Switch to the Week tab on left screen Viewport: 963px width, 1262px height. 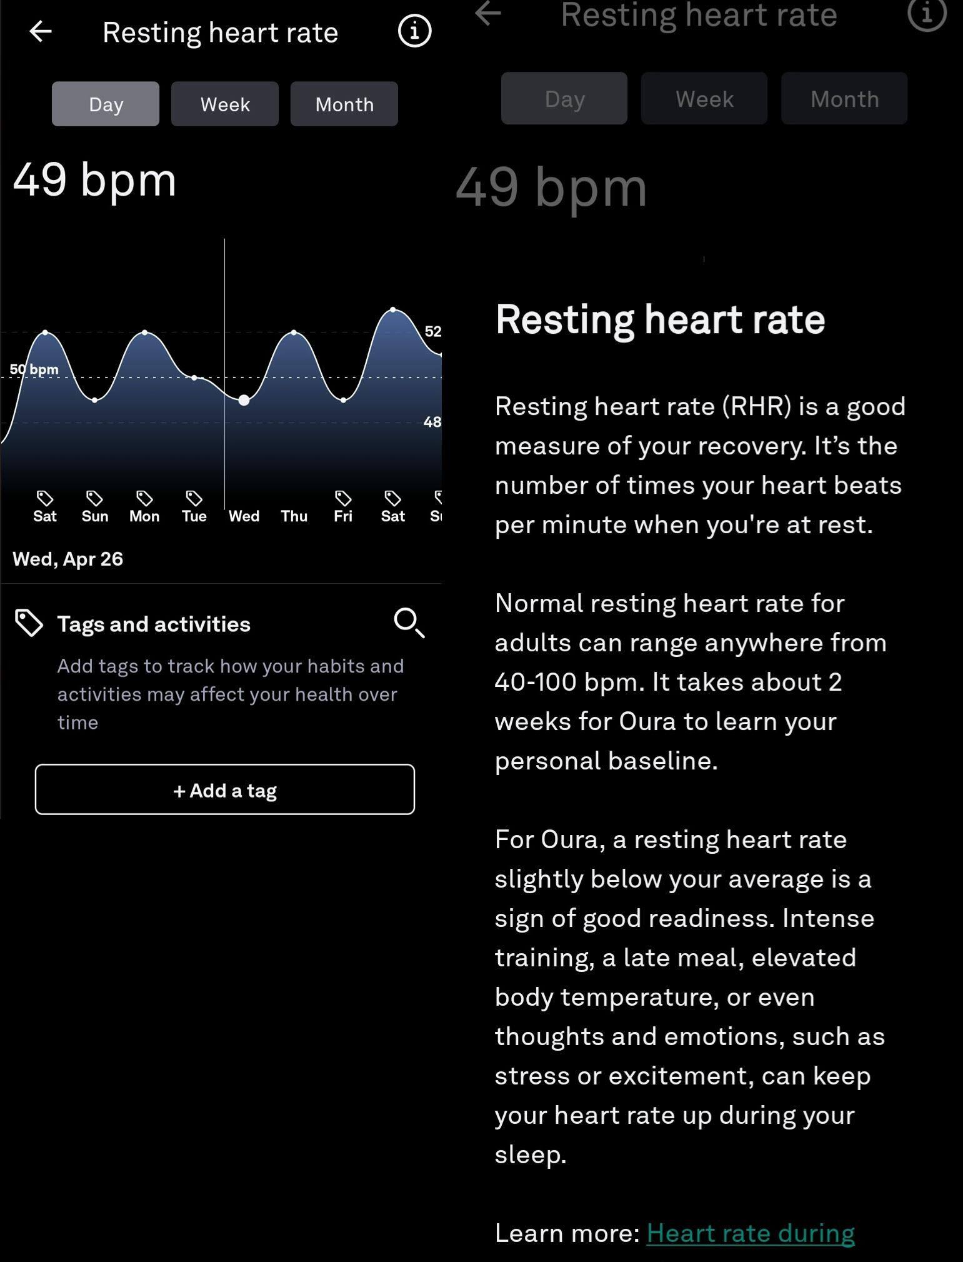(225, 104)
